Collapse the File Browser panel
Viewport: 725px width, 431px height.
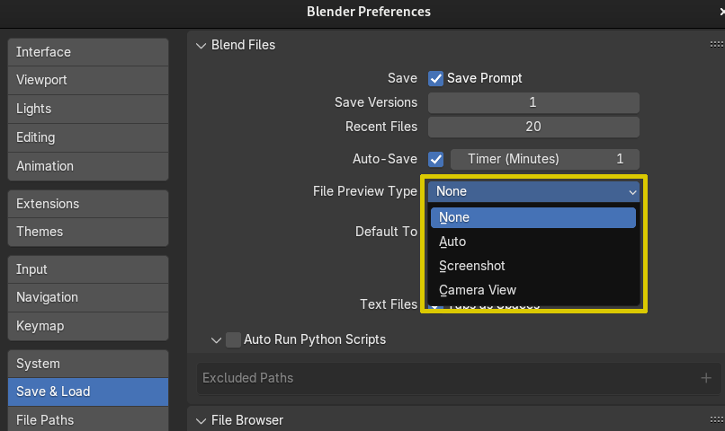(201, 421)
